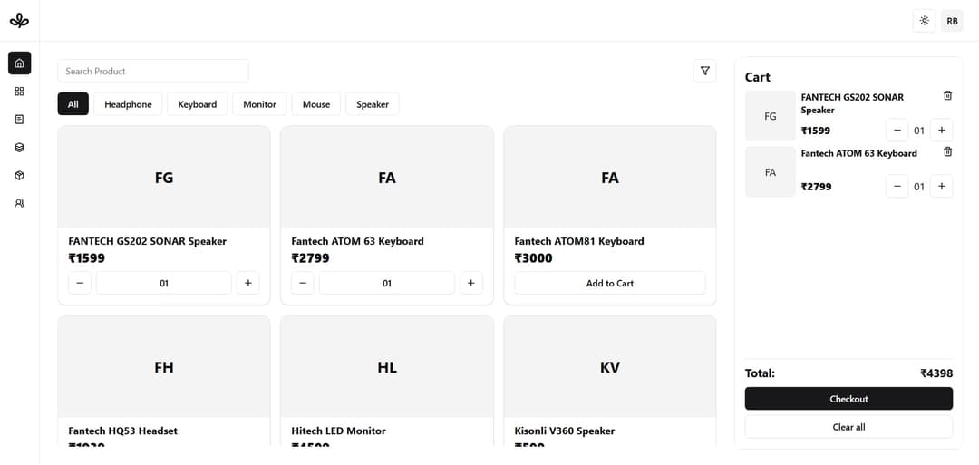Filter products by Speaker category
This screenshot has width=979, height=465.
(x=372, y=104)
